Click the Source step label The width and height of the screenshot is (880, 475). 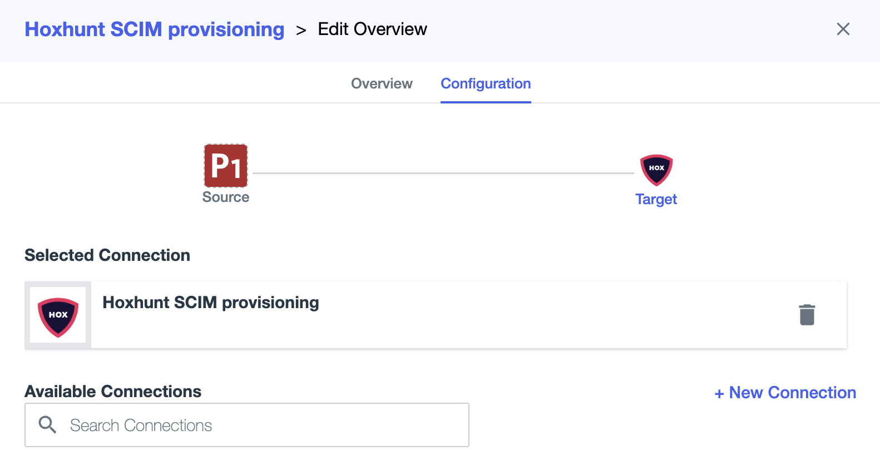(x=226, y=197)
